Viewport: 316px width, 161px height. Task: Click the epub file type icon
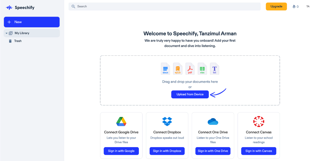(x=178, y=69)
